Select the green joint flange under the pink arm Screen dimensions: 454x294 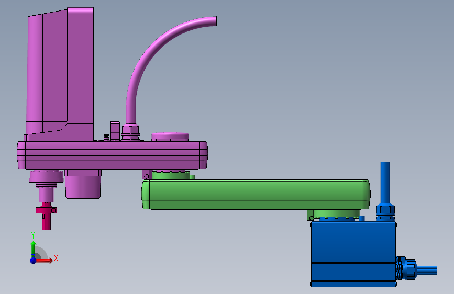click(171, 175)
